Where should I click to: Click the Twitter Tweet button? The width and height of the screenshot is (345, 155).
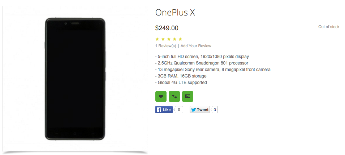click(200, 110)
